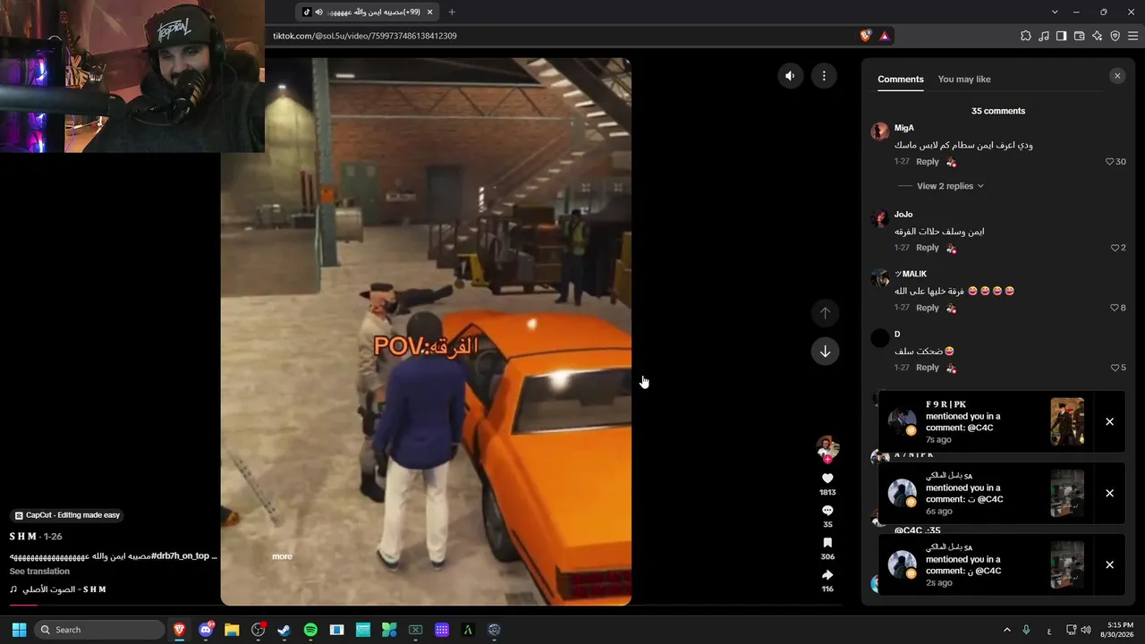Viewport: 1145px width, 644px height.
Task: Open a new browser tab
Action: (452, 12)
